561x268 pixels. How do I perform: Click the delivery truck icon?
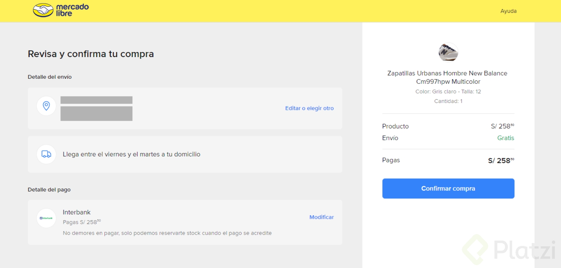click(x=46, y=154)
